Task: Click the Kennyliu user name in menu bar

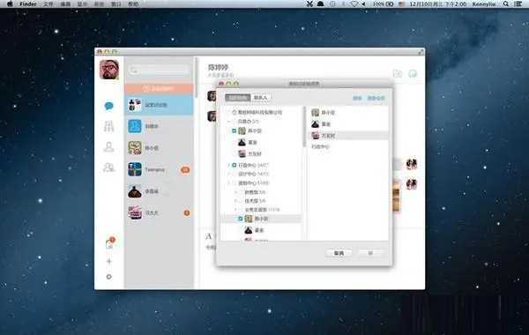Action: (x=484, y=4)
